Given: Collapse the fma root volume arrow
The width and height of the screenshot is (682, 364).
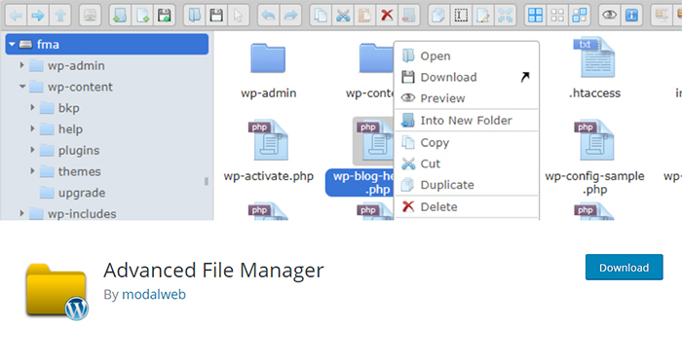Looking at the screenshot, I should coord(12,45).
